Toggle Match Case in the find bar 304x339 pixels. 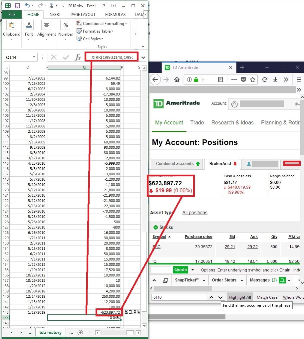point(267,297)
